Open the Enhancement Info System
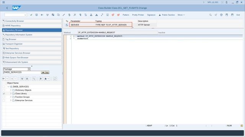The width and height of the screenshot is (245, 137). pos(32,62)
